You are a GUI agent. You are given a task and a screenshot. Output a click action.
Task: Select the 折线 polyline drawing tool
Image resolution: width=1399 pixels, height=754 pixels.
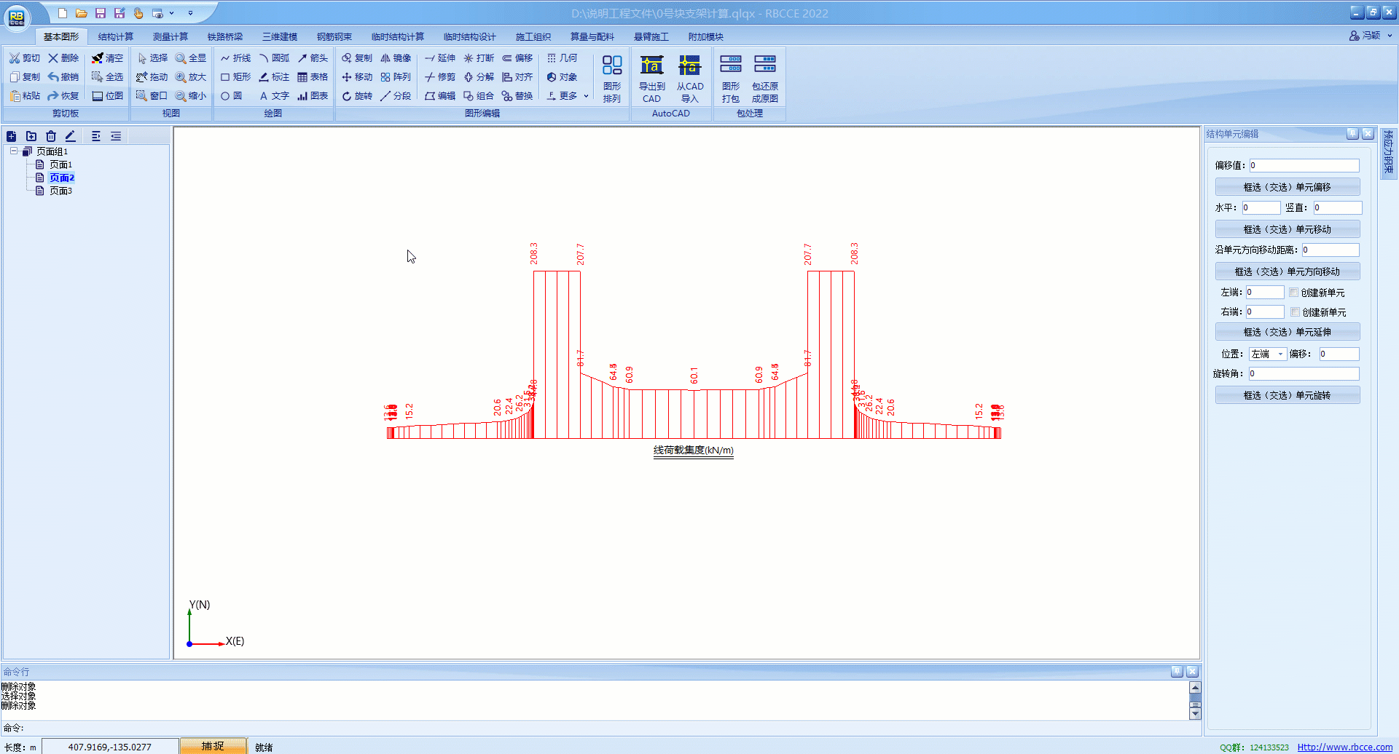235,58
